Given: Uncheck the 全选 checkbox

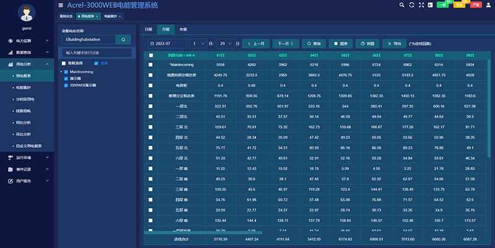Looking at the screenshot, I should 96,63.
